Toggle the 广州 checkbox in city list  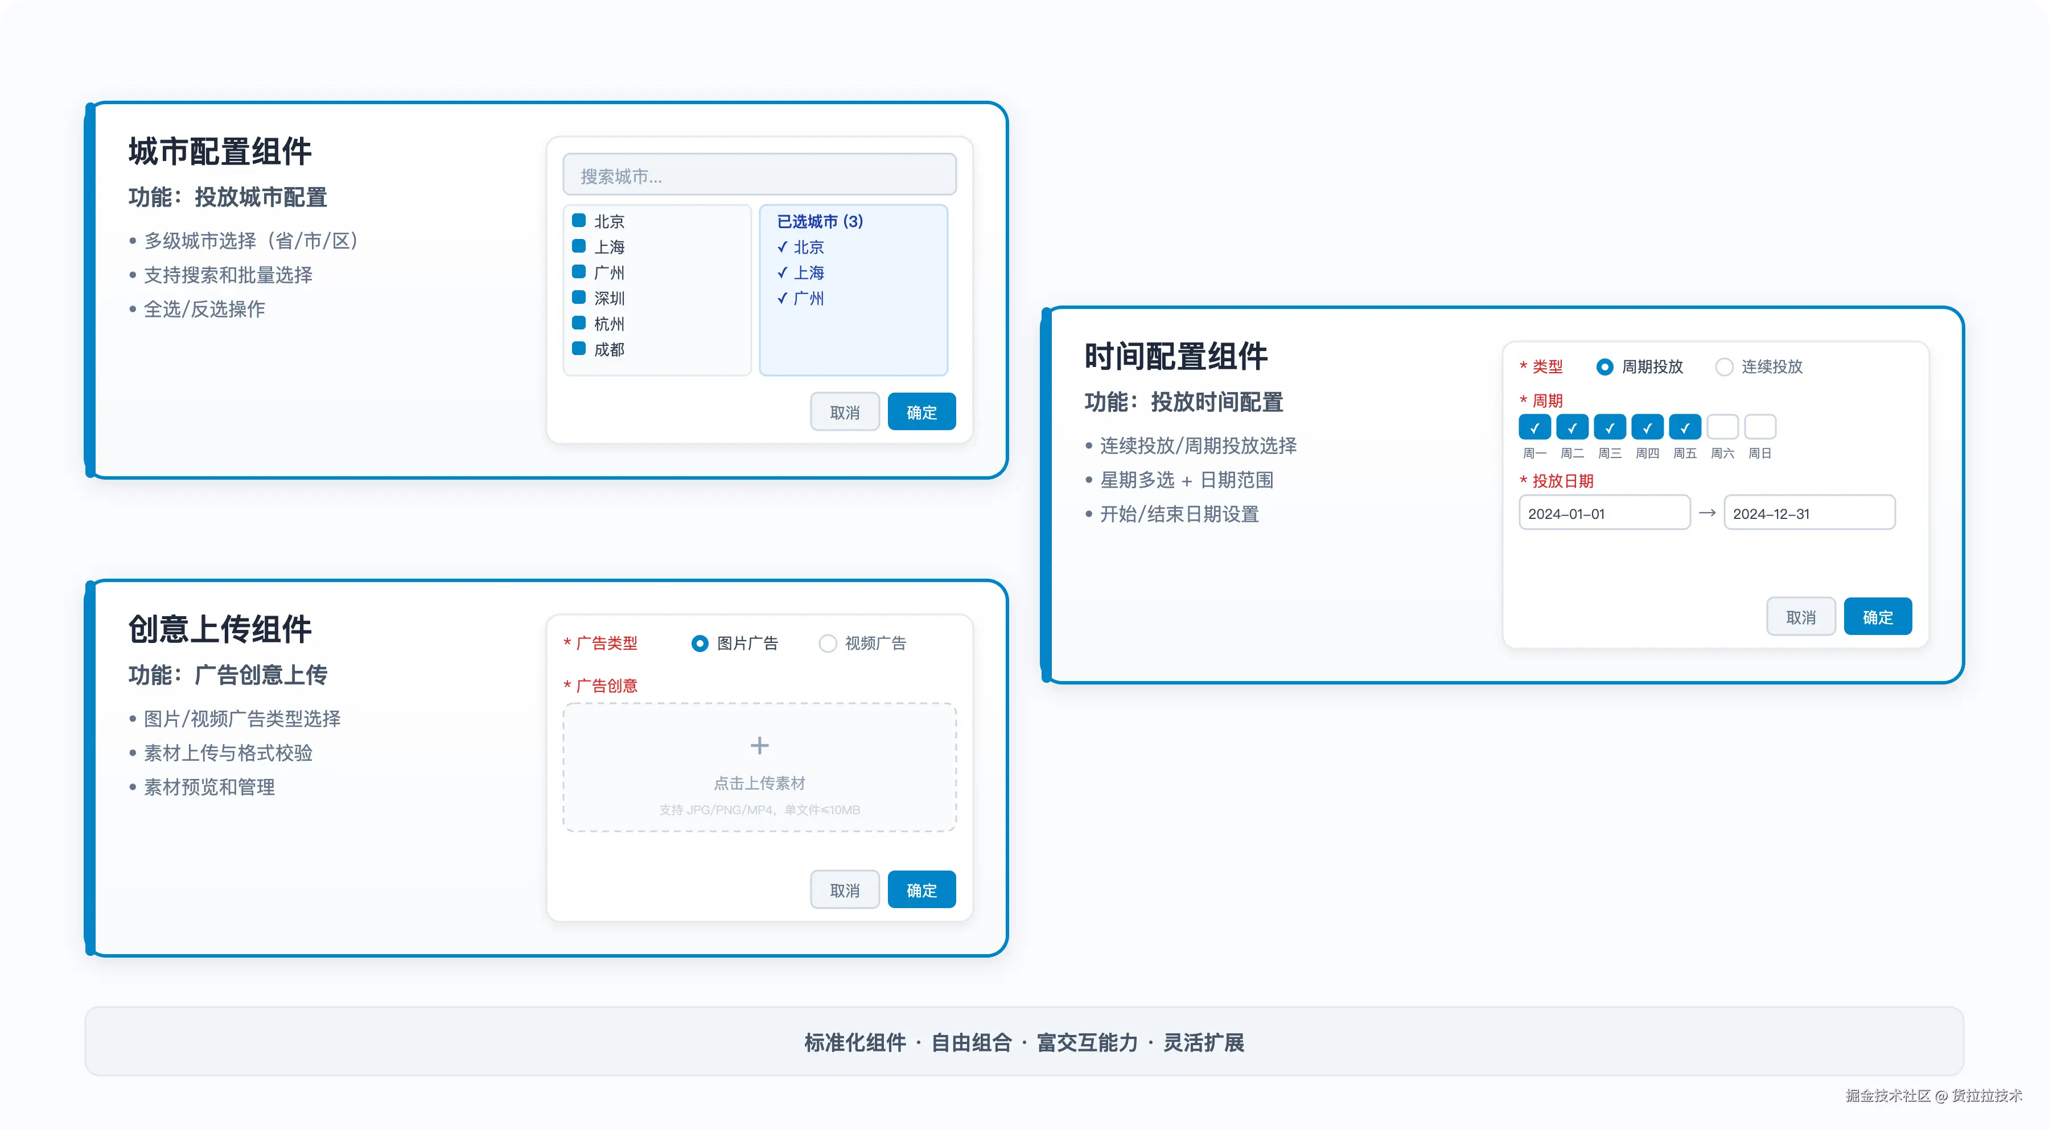(x=579, y=271)
